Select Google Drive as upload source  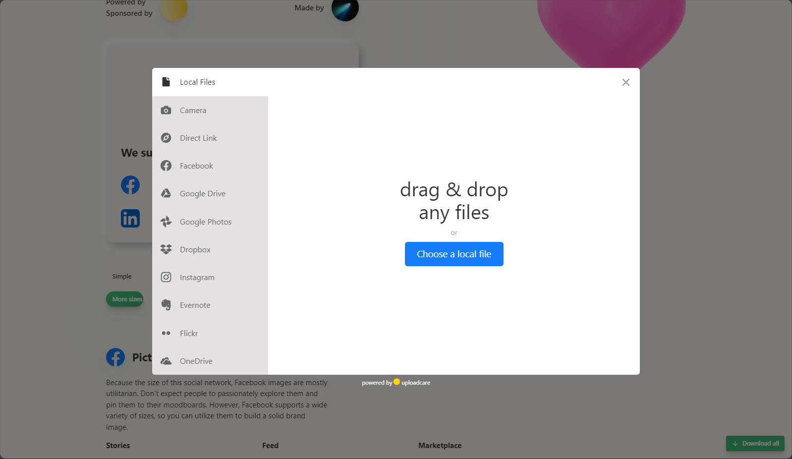tap(210, 193)
